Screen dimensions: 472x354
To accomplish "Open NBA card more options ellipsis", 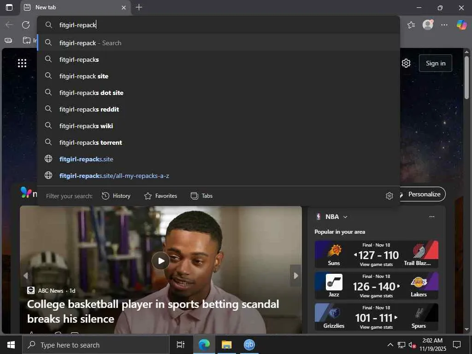I will click(431, 217).
